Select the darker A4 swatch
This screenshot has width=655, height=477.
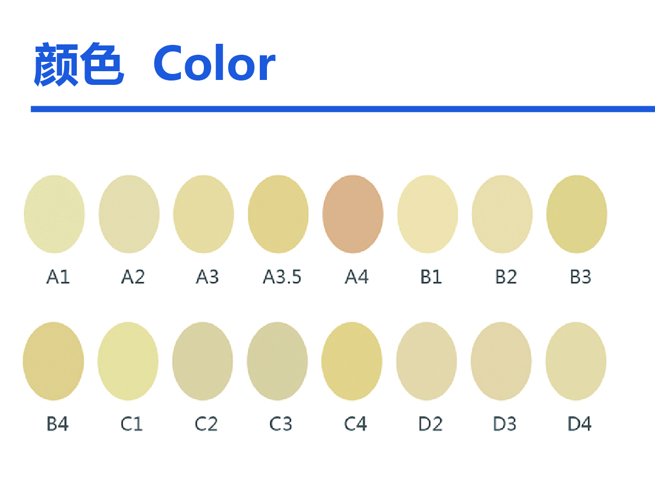(x=353, y=214)
